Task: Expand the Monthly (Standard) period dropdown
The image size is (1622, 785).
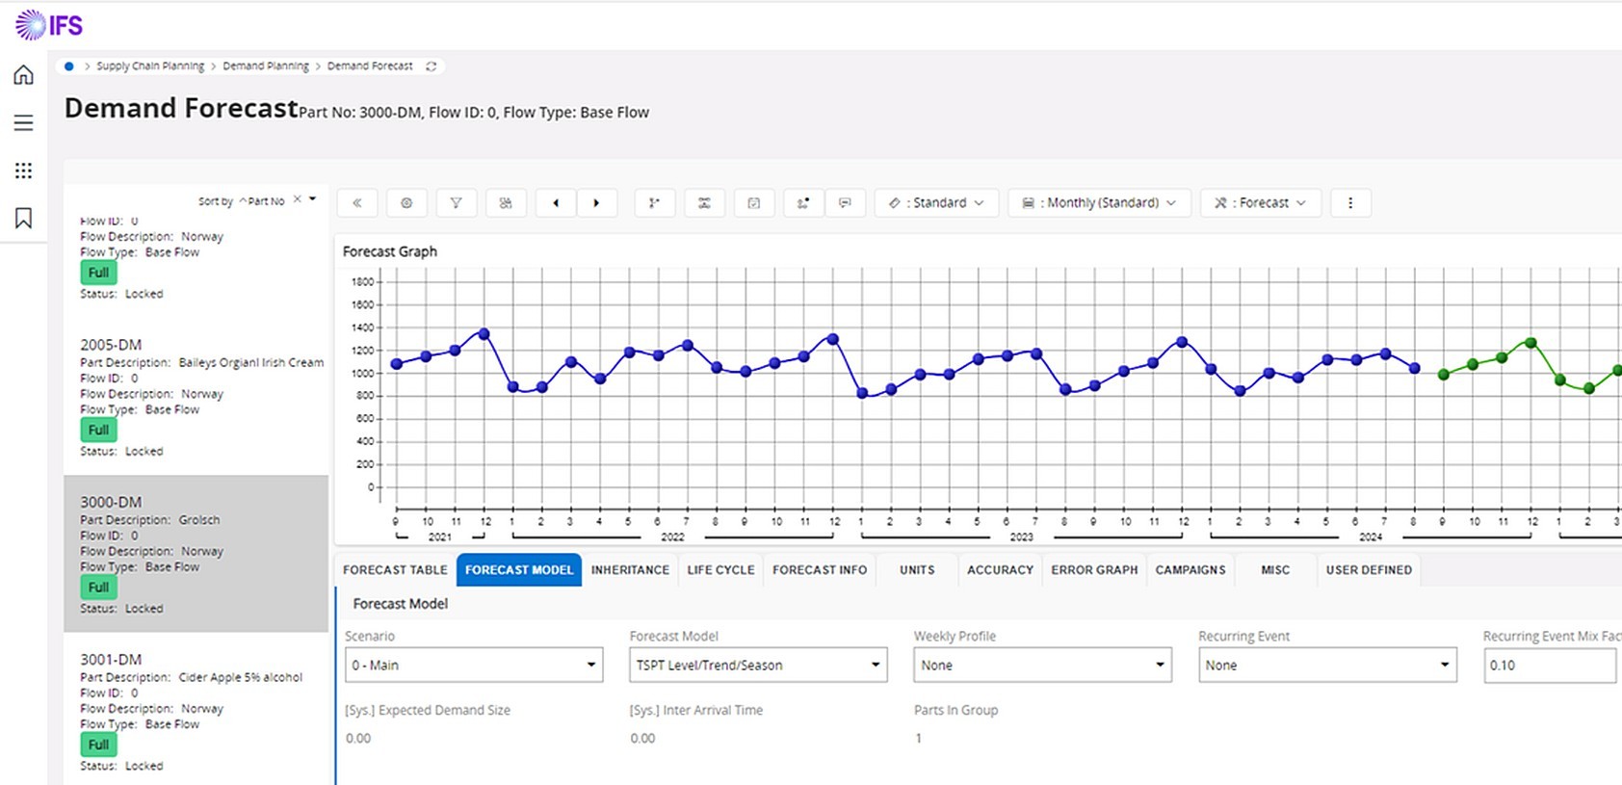Action: click(1099, 203)
